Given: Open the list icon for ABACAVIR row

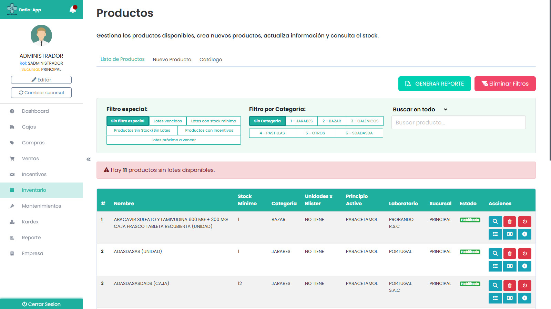Looking at the screenshot, I should click(x=495, y=234).
